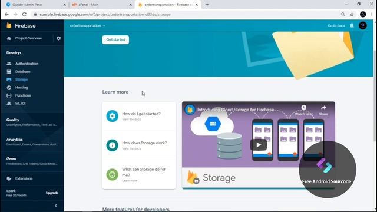Open the How does Storage work link
This screenshot has height=212, width=377.
click(x=144, y=143)
